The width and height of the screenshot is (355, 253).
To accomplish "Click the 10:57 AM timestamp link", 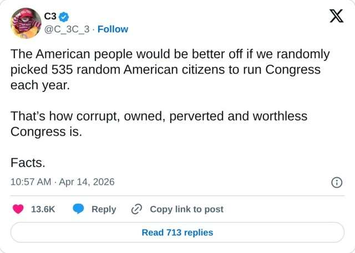I will tap(32, 182).
